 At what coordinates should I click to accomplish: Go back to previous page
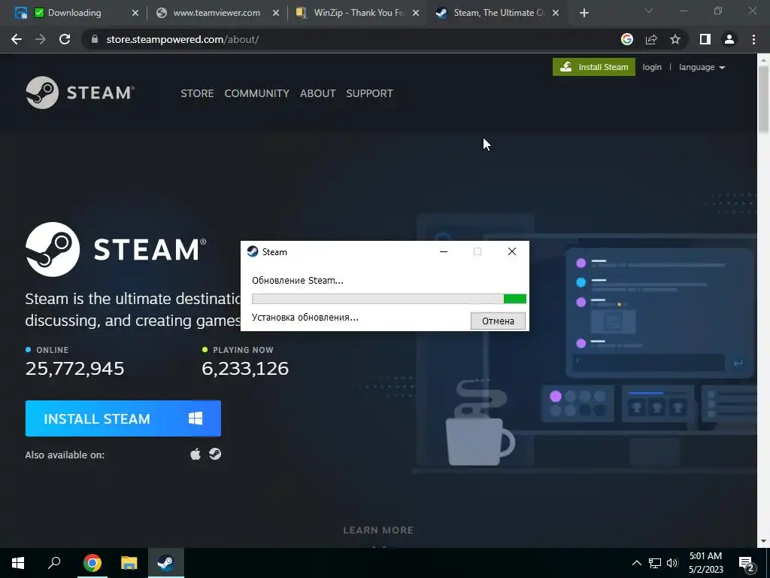tap(17, 39)
